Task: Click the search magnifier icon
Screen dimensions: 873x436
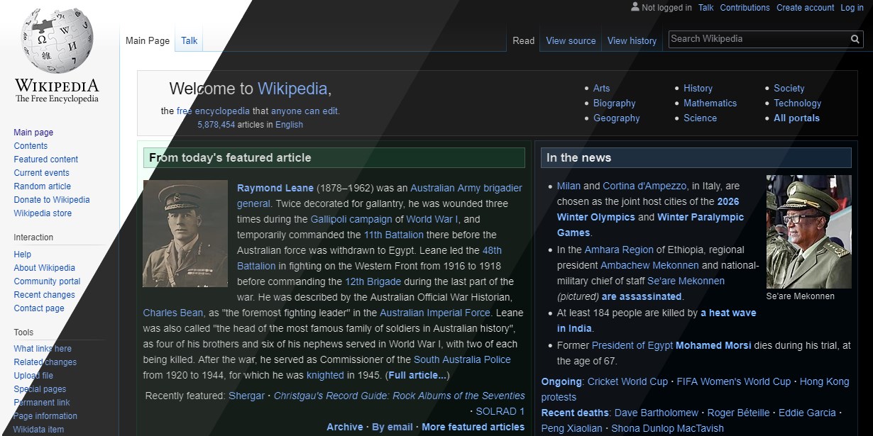Action: [x=856, y=39]
